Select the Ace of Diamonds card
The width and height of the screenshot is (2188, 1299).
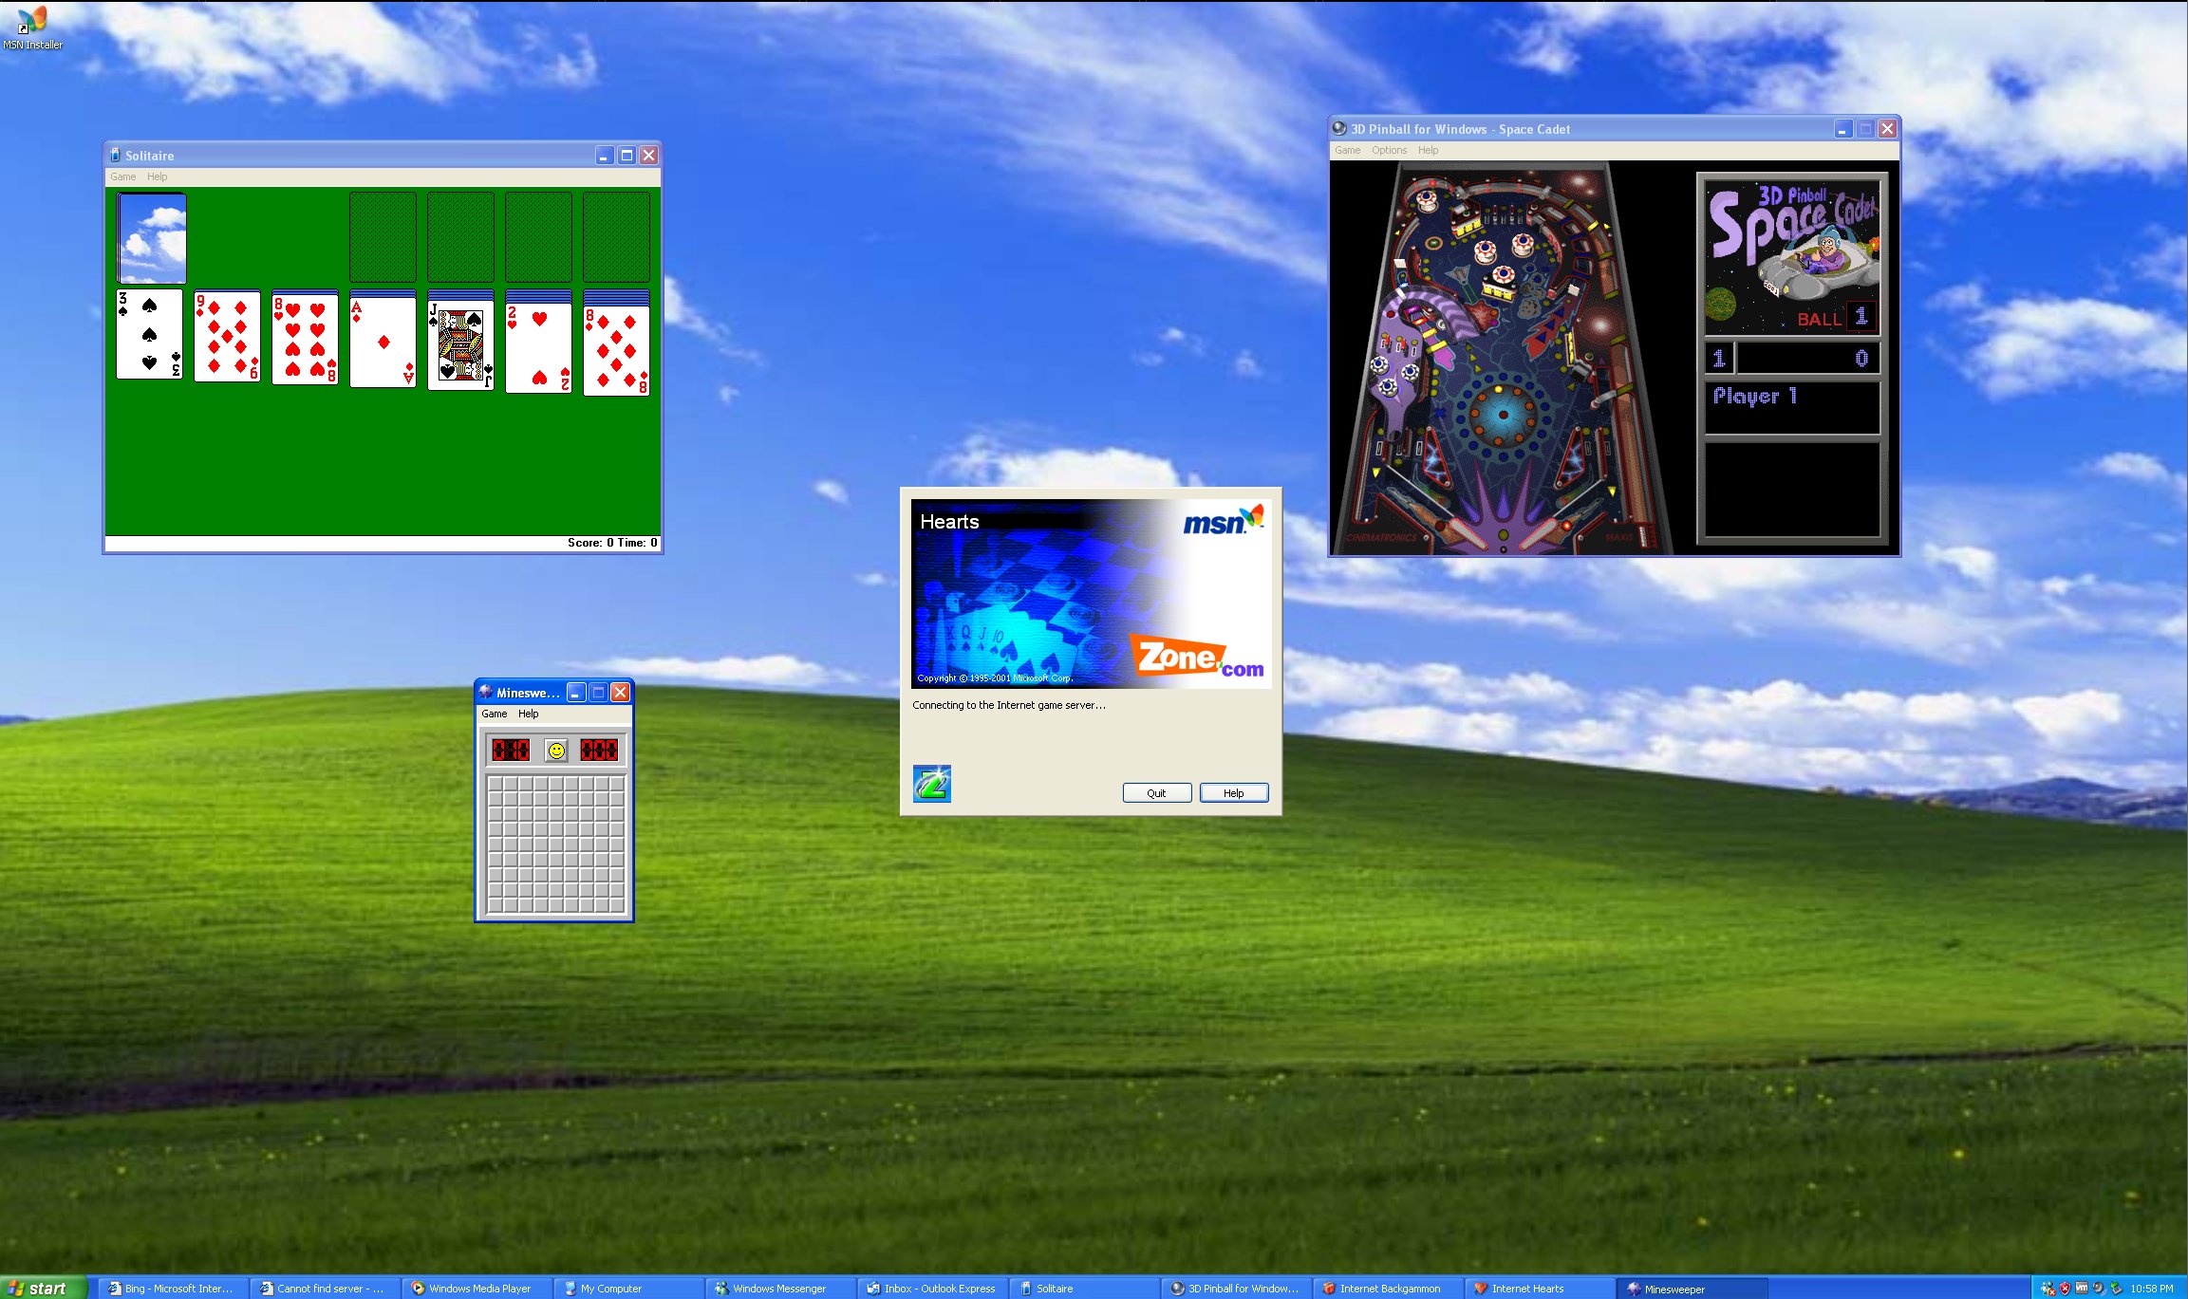click(383, 342)
